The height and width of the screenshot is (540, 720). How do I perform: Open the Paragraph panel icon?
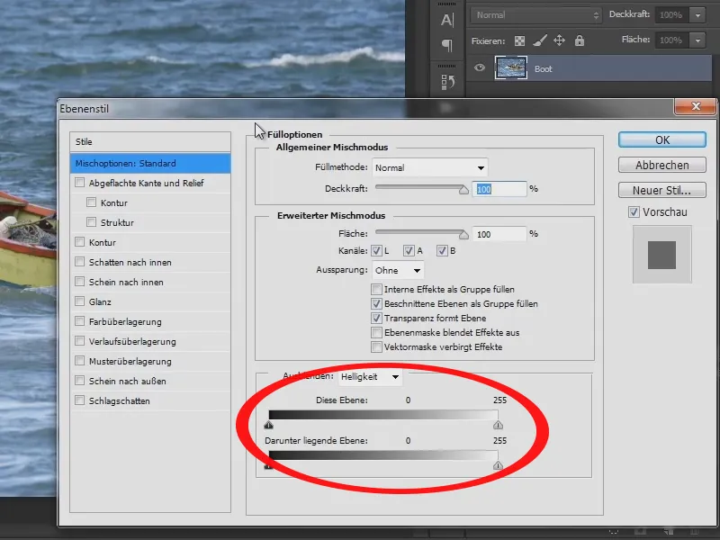pos(447,44)
